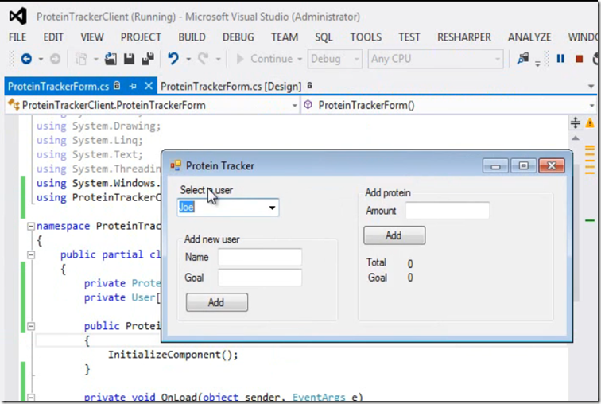601x404 pixels.
Task: Open the New Project dropdown arrow
Action: [x=96, y=60]
